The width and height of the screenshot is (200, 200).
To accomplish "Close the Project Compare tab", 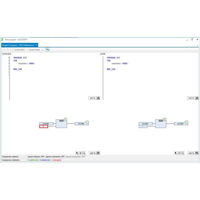I will (36, 45).
